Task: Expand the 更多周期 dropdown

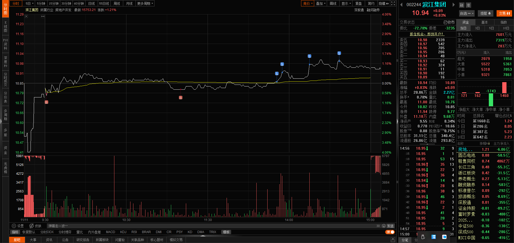Action: pyautogui.click(x=145, y=3)
